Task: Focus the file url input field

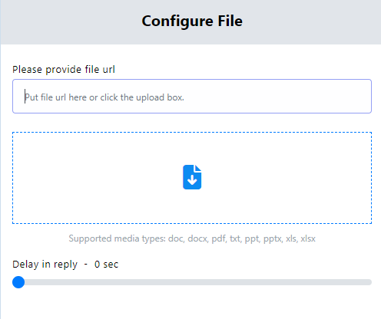Action: tap(192, 96)
